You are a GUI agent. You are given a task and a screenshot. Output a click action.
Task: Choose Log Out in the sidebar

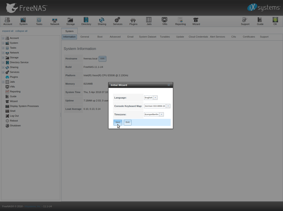click(12, 116)
